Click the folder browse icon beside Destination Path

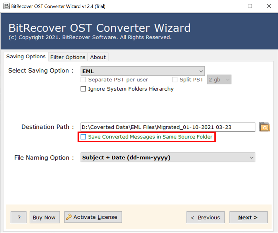coord(264,127)
